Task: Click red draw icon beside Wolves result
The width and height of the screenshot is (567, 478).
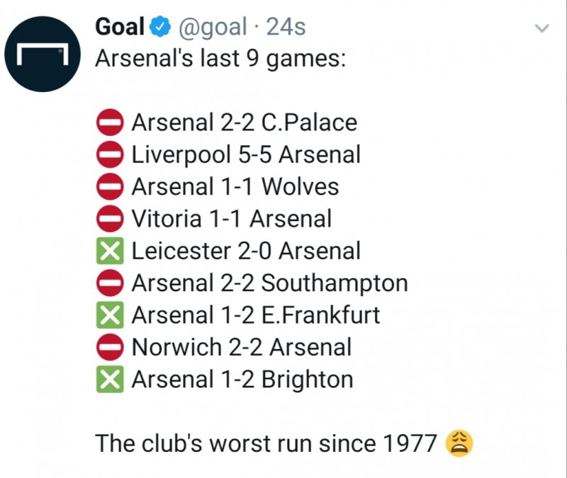Action: (110, 187)
